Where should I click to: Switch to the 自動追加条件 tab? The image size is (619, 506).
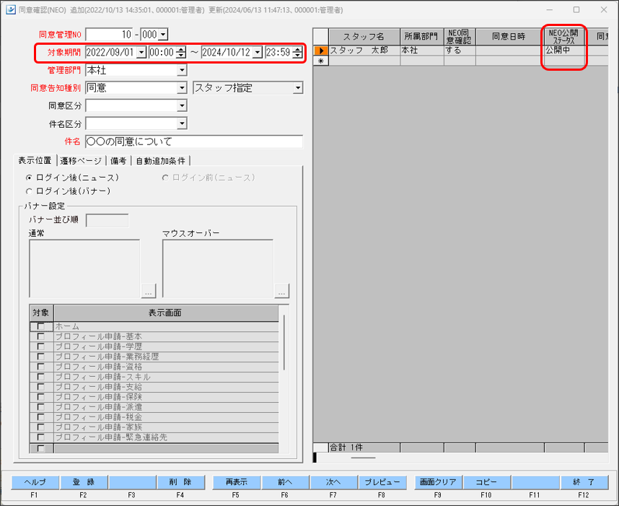[160, 161]
